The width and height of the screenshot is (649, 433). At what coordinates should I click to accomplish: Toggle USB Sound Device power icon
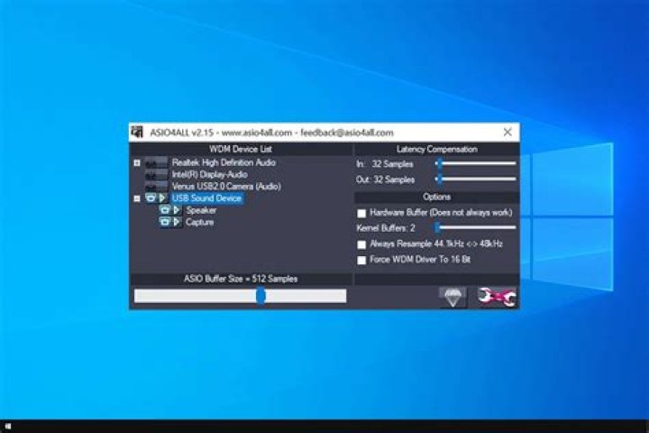click(x=151, y=198)
